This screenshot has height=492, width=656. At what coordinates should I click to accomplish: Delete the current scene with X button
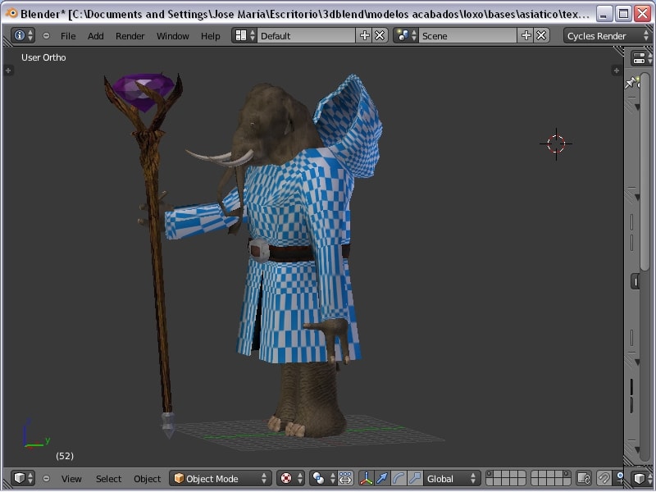[x=541, y=35]
